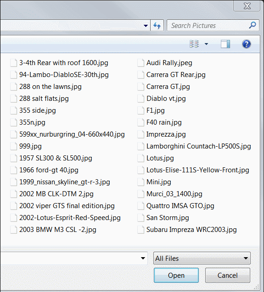The height and width of the screenshot is (292, 264).
Task: Select file F40 rain.jpg
Action: pos(159,122)
